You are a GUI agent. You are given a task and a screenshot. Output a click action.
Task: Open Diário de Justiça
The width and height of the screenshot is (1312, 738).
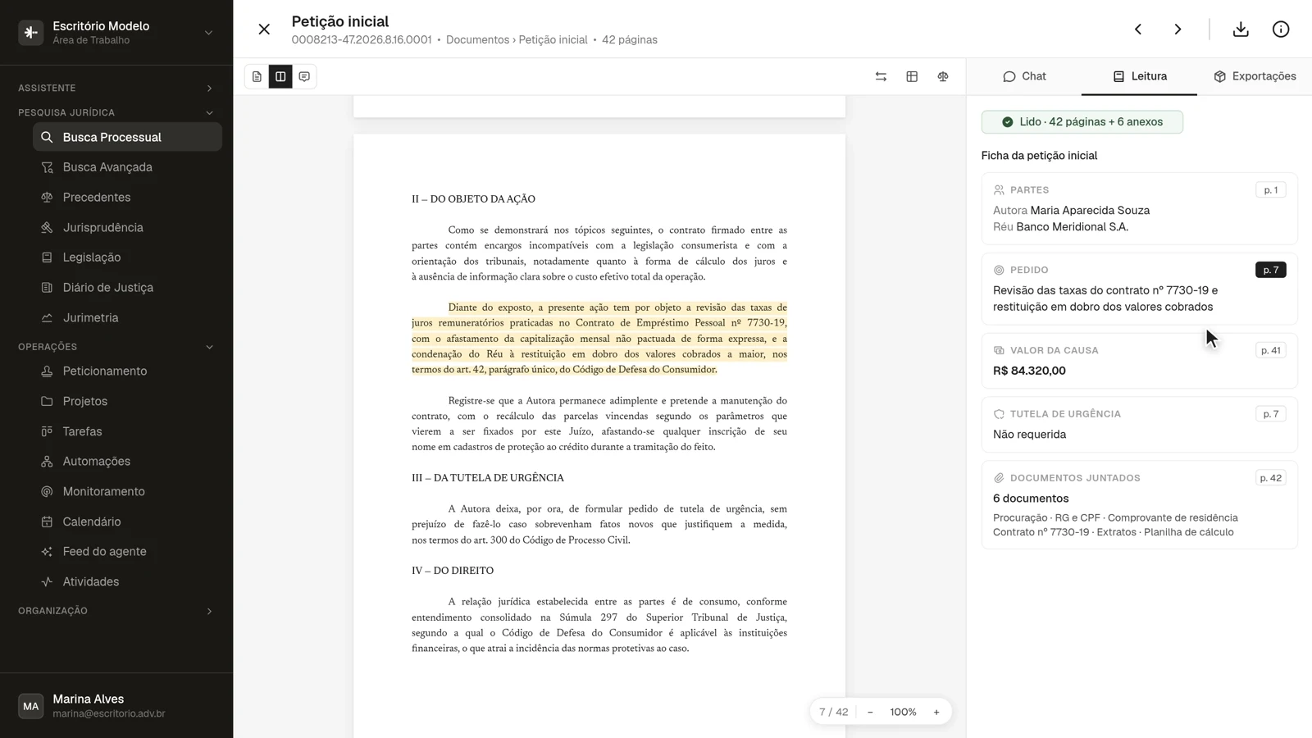tap(127, 288)
